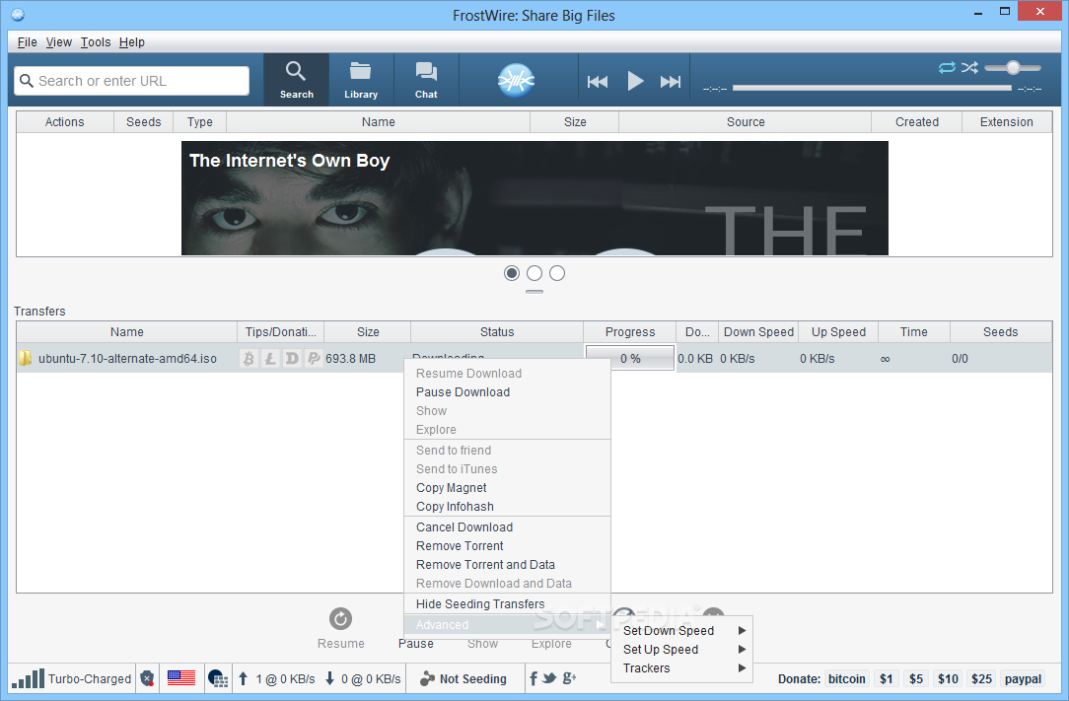Click the upload speed arrow indicator
1069x701 pixels.
(x=243, y=678)
